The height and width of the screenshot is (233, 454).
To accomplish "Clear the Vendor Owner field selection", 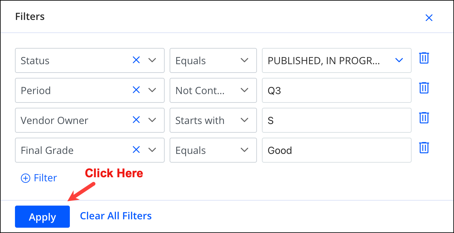I will pyautogui.click(x=136, y=120).
